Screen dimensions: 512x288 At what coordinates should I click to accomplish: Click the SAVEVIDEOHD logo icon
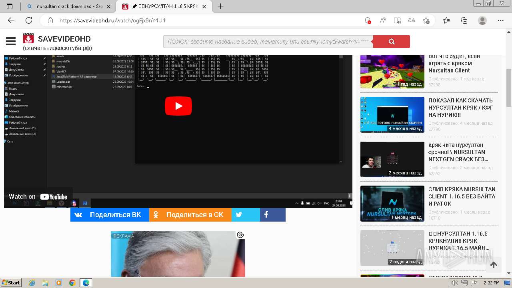[28, 38]
